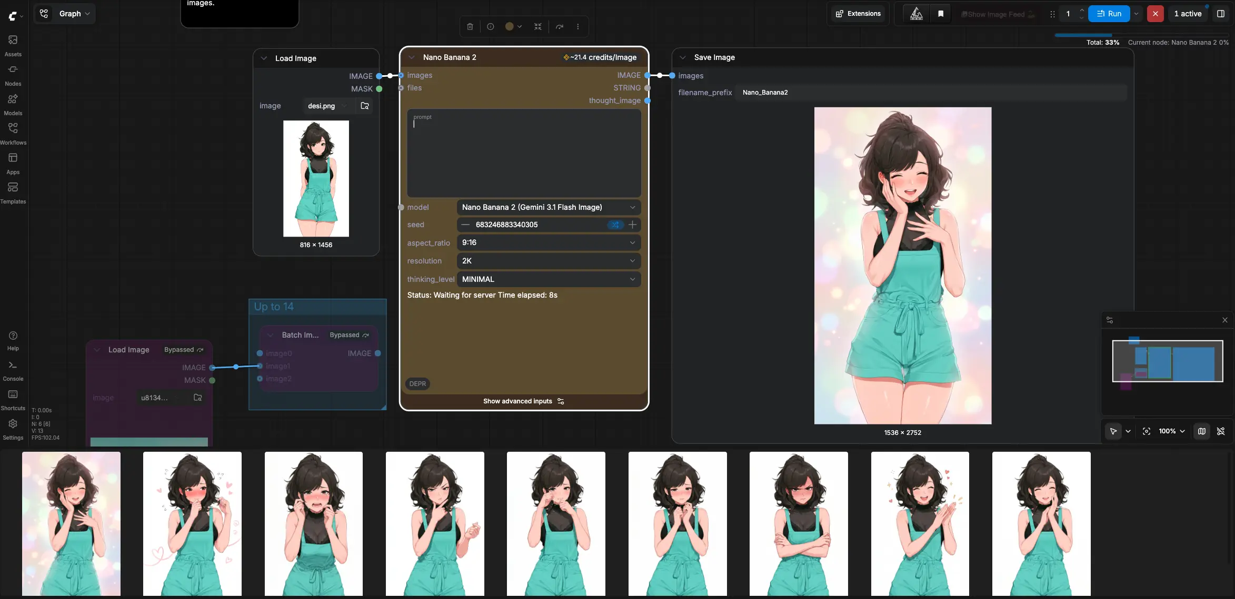Browse file for desi.png image input
The image size is (1235, 599).
point(365,106)
